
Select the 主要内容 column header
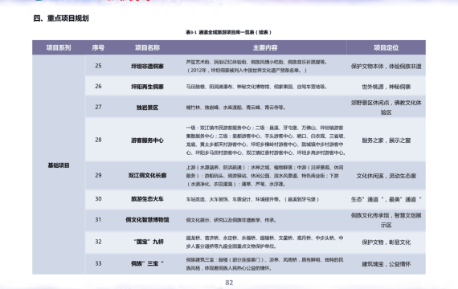pyautogui.click(x=265, y=47)
